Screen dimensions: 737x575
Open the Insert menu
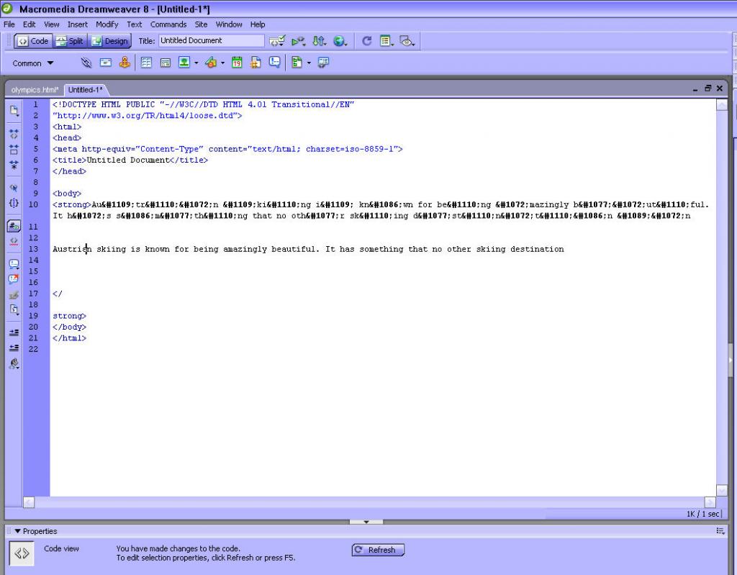[78, 24]
